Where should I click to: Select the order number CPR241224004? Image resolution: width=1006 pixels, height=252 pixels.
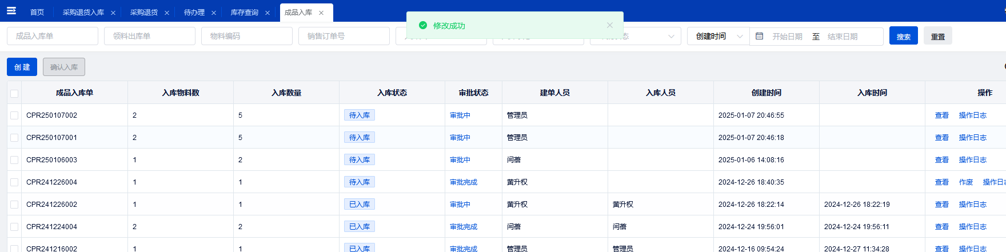click(51, 227)
